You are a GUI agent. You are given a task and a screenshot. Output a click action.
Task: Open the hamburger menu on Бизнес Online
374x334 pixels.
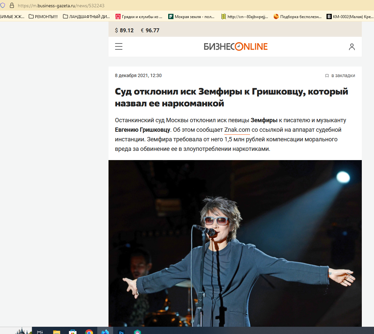tap(118, 46)
